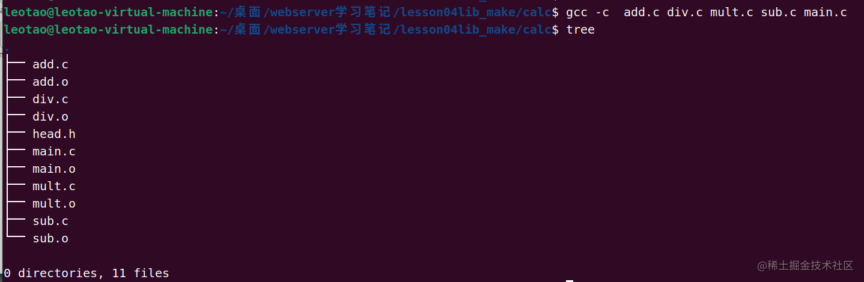
Task: Click the head.h header file
Action: click(54, 134)
